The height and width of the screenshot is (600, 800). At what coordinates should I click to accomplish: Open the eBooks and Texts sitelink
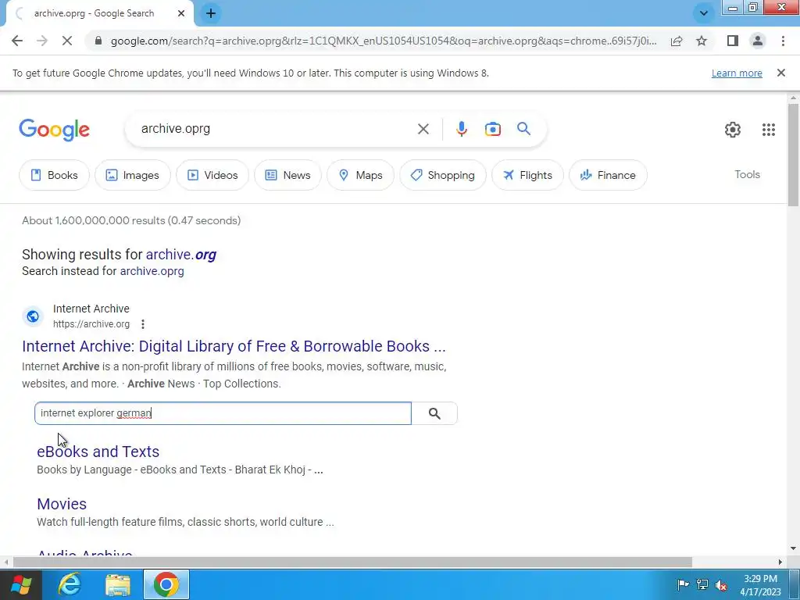(98, 452)
